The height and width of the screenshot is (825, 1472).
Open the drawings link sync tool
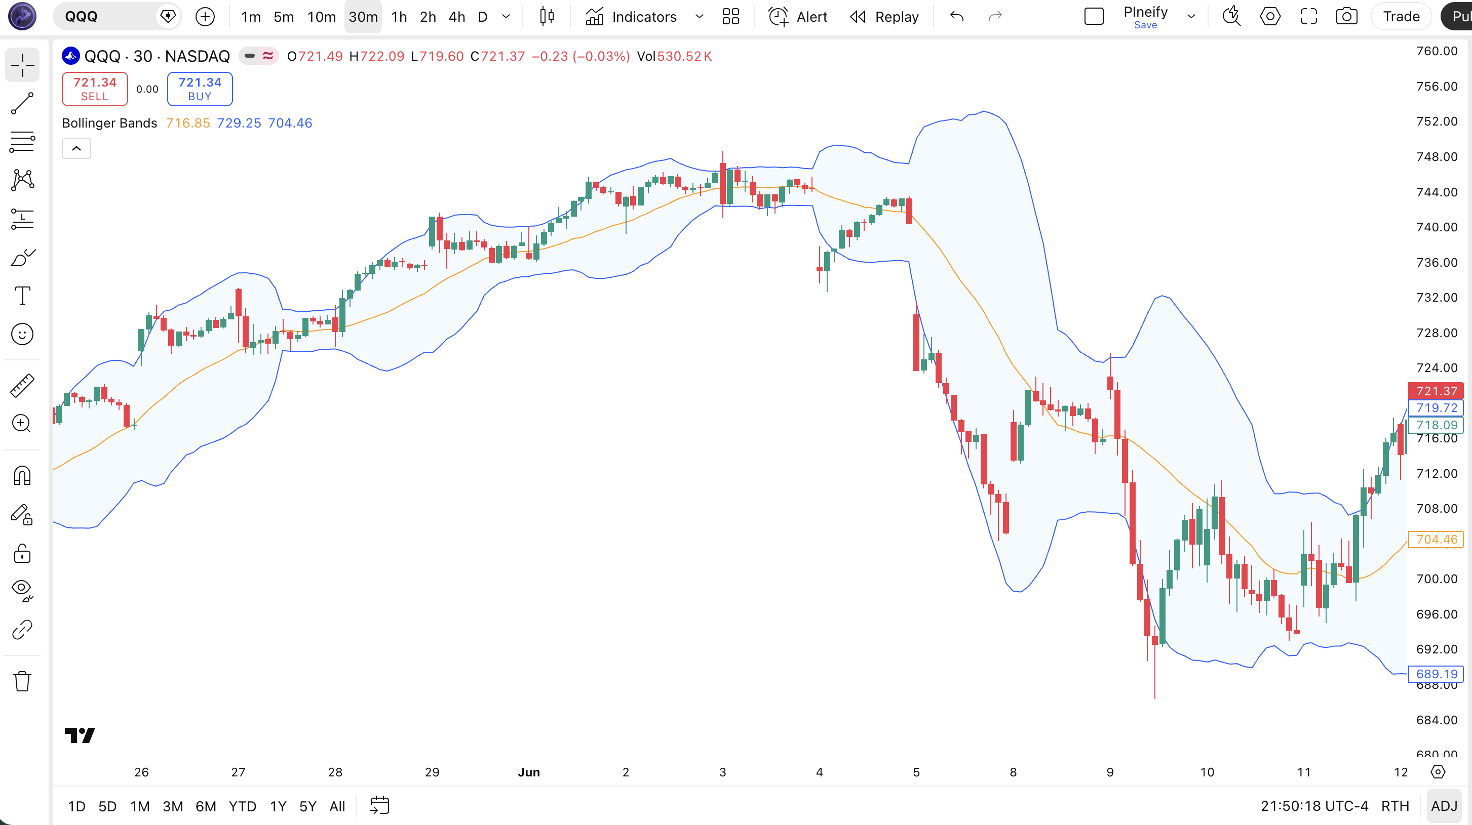tap(22, 630)
